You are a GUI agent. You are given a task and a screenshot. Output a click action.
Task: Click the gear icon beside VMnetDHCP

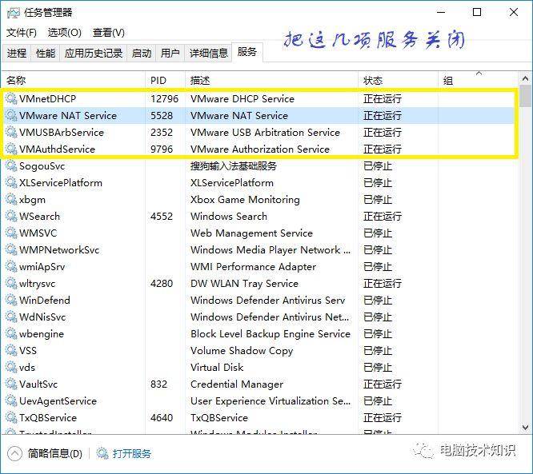11,98
